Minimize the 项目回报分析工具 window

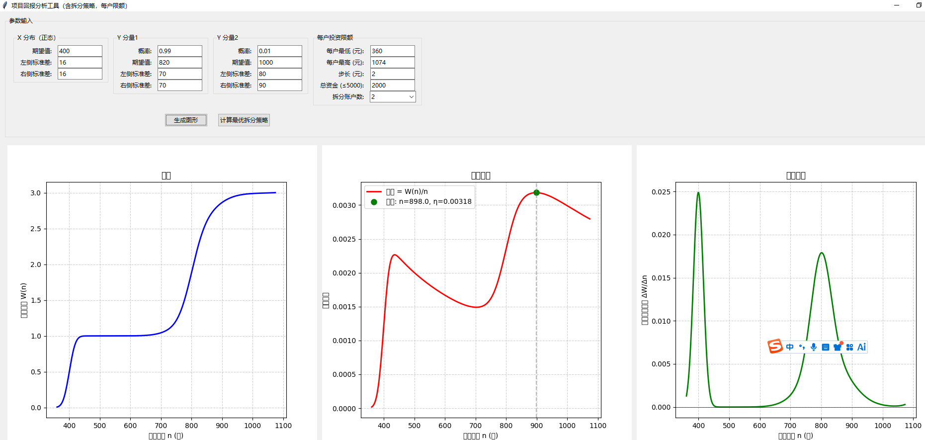tap(897, 5)
